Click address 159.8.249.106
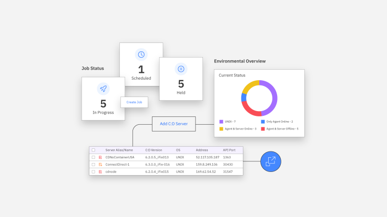Screen dimensions: 387x217 click(x=207, y=165)
